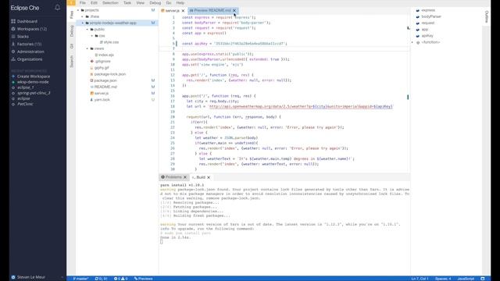This screenshot has height=281, width=500.
Task: Collapse the css folder
Action: [x=92, y=36]
